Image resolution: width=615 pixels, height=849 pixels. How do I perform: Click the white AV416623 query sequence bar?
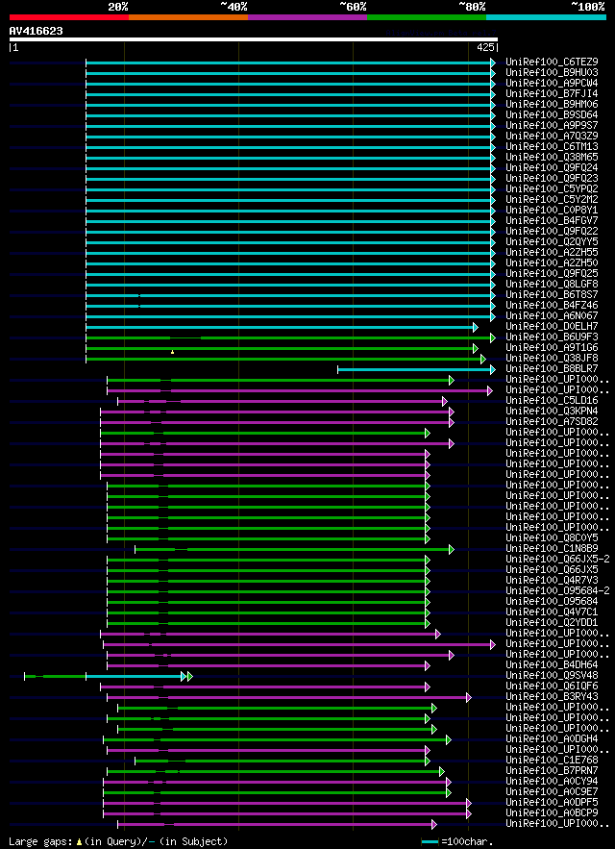tap(254, 39)
